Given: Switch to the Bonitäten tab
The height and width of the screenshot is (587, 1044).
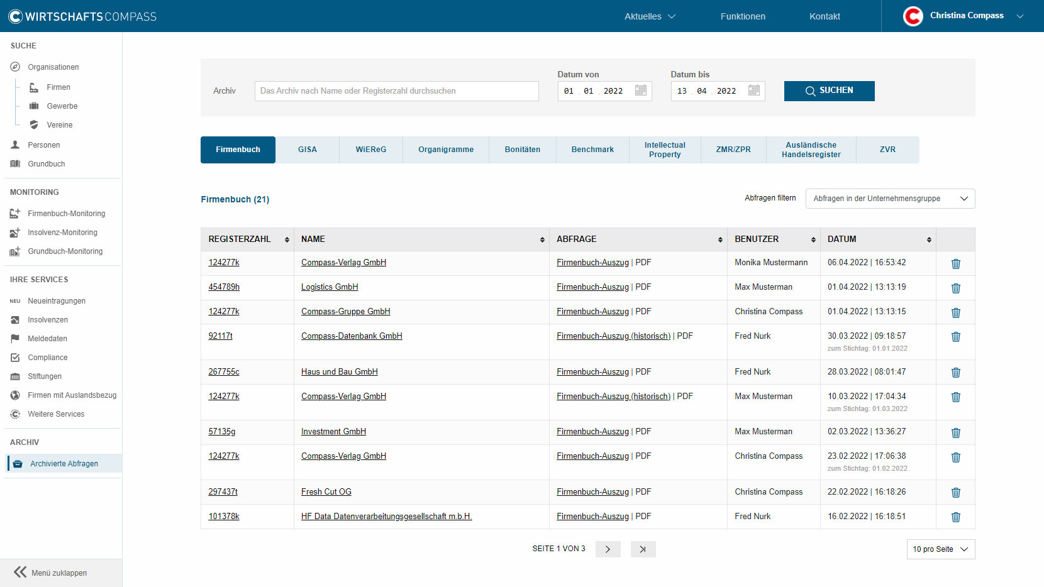Looking at the screenshot, I should 523,150.
